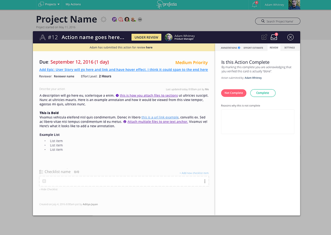
Task: Open 'Attach multiple files to one text anchor' link
Action: click(158, 121)
